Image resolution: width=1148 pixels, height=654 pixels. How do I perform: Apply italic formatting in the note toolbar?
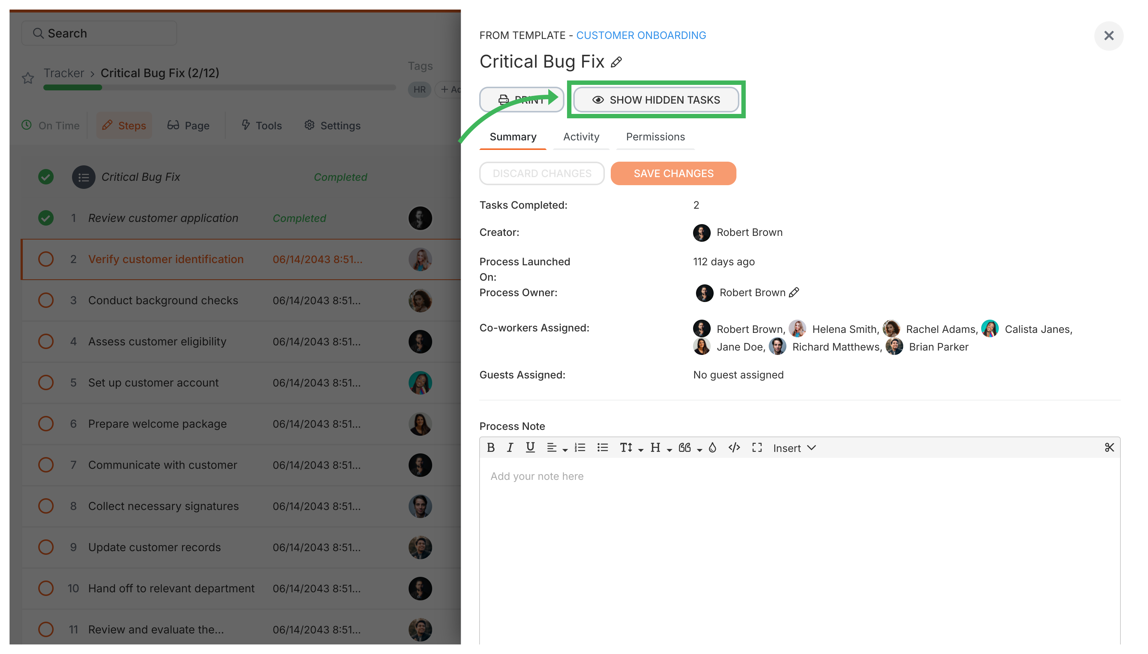[510, 448]
